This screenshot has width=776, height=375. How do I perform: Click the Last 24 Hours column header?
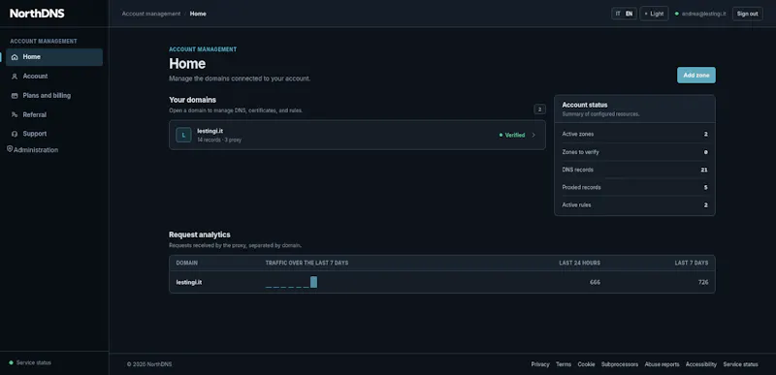(579, 263)
